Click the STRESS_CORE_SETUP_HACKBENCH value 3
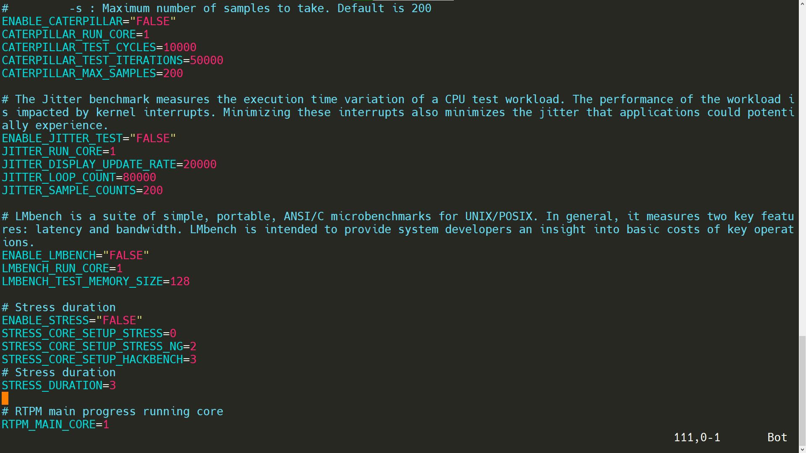 coord(193,359)
